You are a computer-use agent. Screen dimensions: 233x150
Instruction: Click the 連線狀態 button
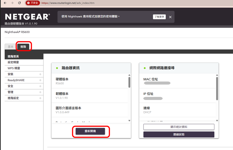pyautogui.click(x=179, y=134)
